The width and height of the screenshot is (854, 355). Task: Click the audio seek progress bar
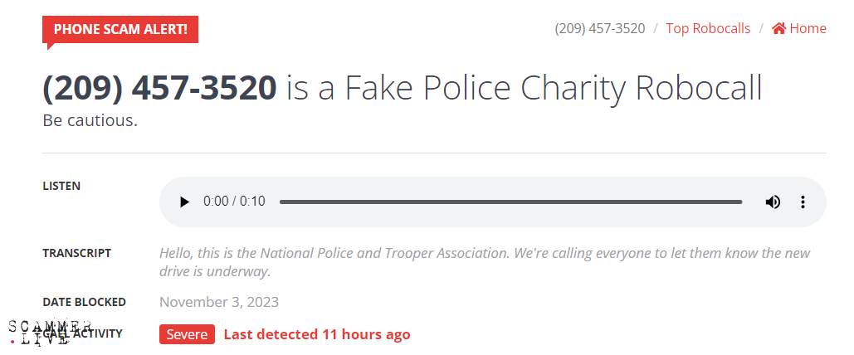(510, 202)
